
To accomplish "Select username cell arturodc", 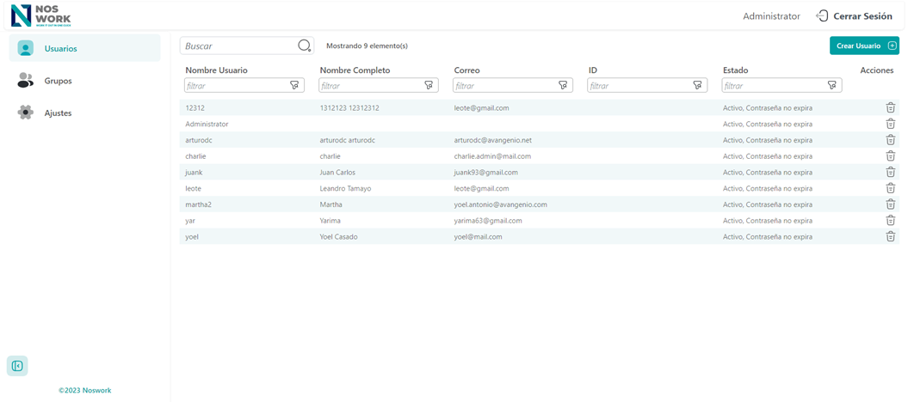I will tap(200, 140).
